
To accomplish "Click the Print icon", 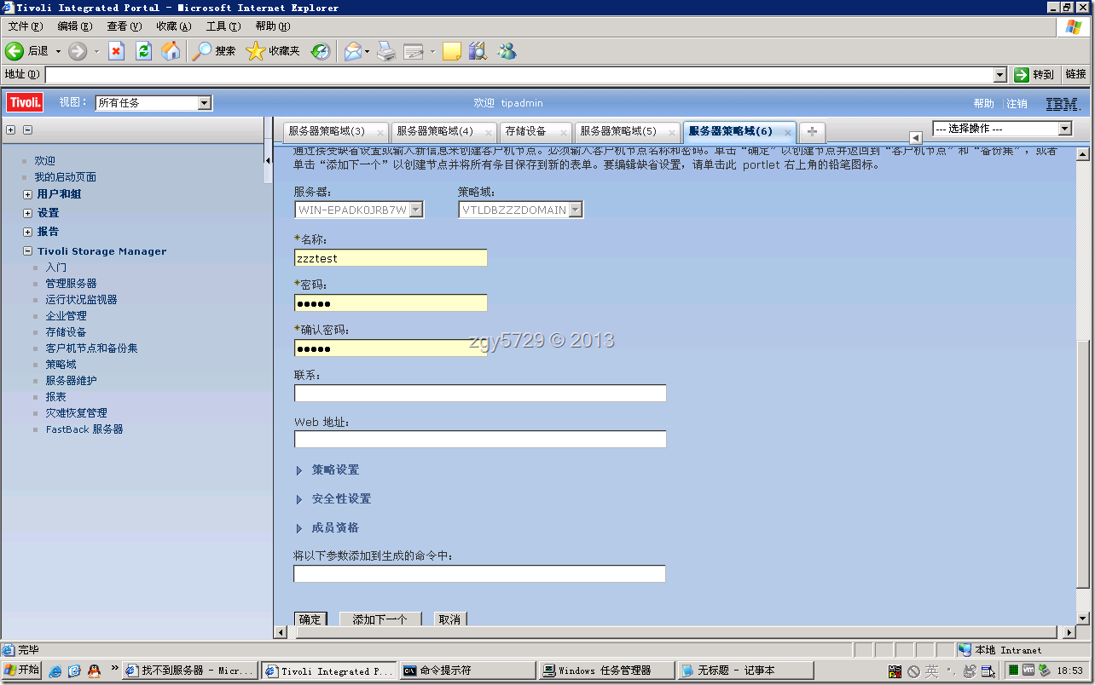I will 386,51.
